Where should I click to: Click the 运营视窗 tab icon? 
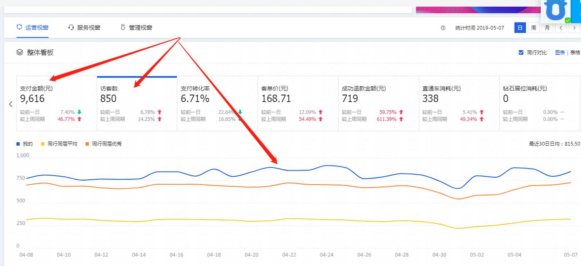coord(19,27)
